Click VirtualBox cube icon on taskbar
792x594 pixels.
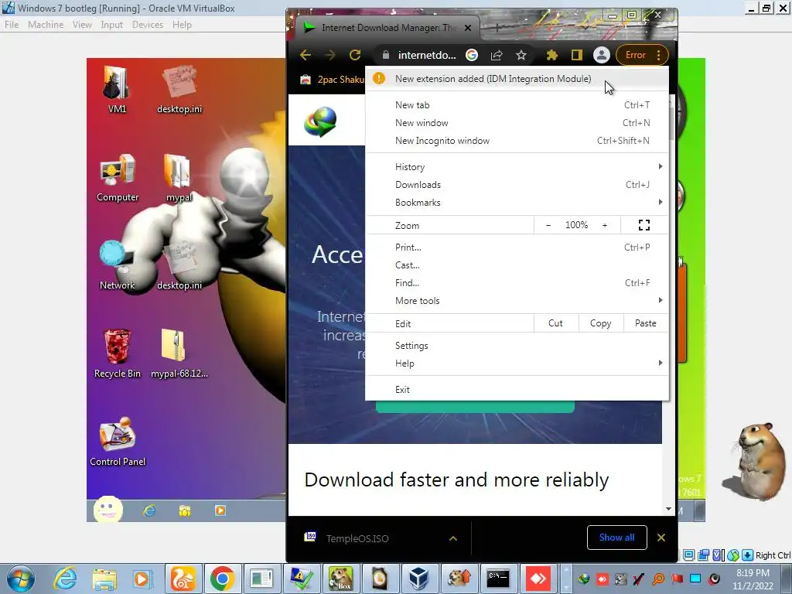tap(418, 579)
